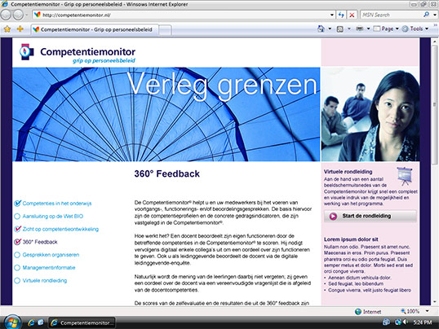Click the 5:24 PM clock
Viewport: 439px width, 329px height.
click(423, 322)
